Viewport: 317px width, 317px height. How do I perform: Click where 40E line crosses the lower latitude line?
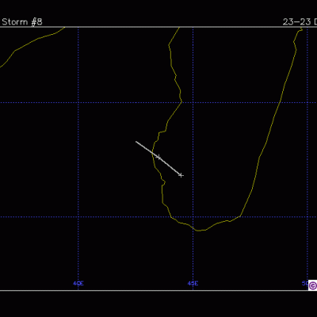(78, 217)
